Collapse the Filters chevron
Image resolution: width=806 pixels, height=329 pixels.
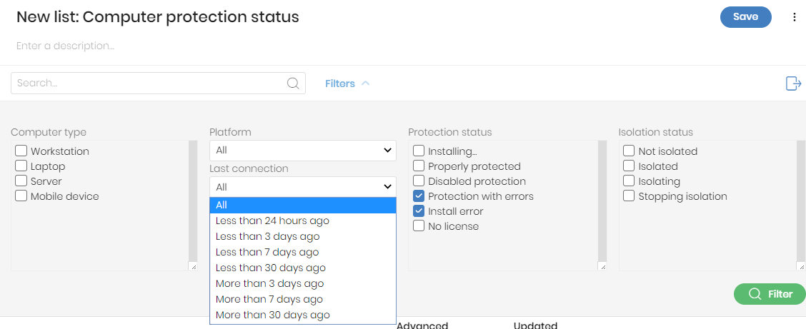tap(365, 83)
